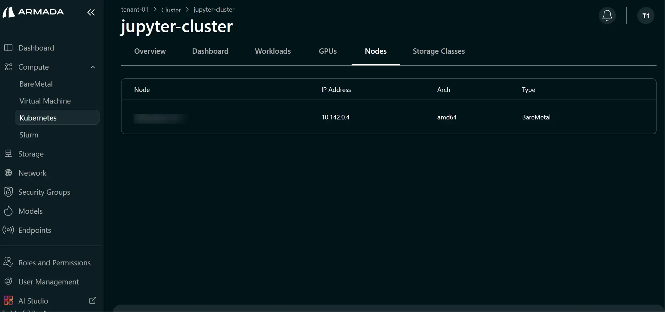Click the Compute sidebar icon
This screenshot has height=312, width=665.
[x=8, y=67]
